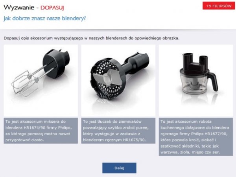The height and width of the screenshot is (177, 236).
Task: Click the black motor coupling of whisk attachment
Action: pyautogui.click(x=56, y=63)
